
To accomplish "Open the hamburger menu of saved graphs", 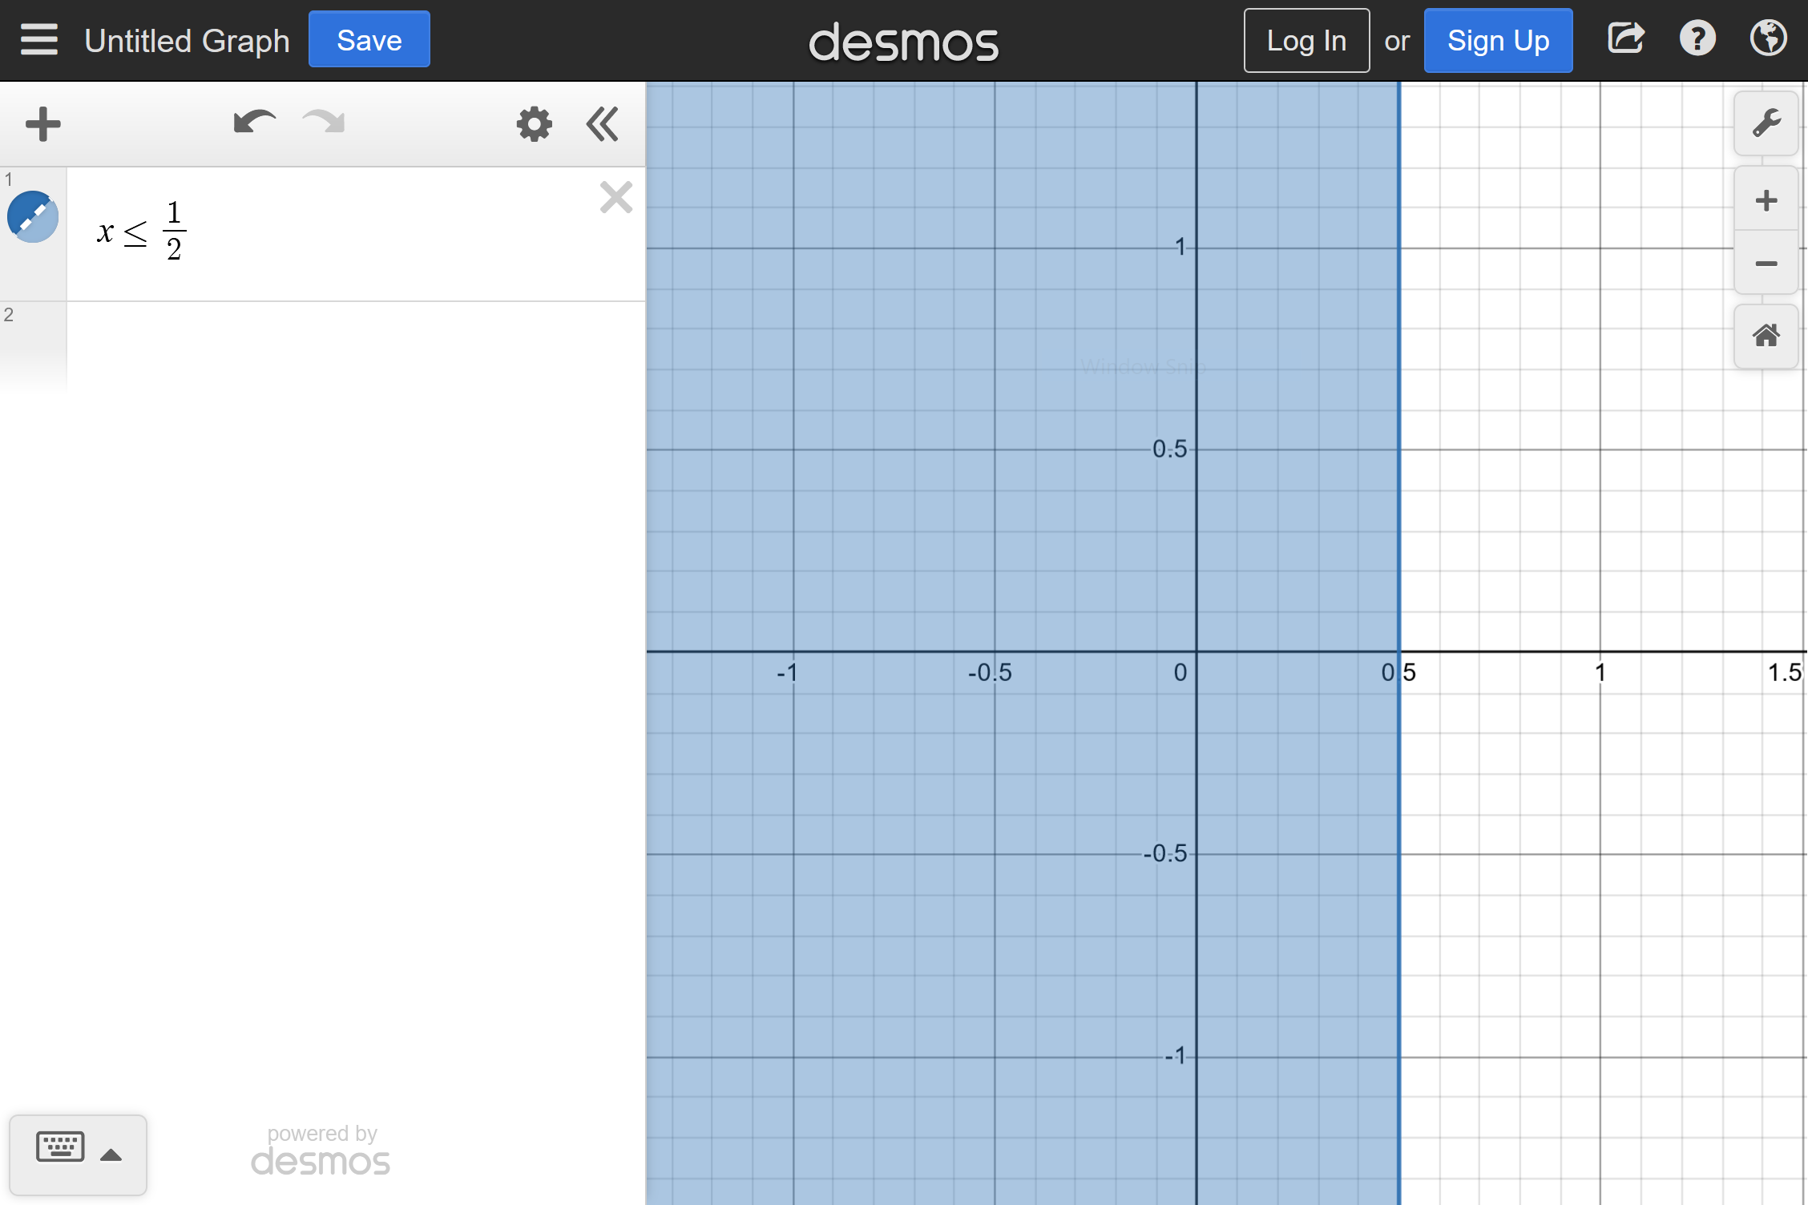I will (38, 39).
